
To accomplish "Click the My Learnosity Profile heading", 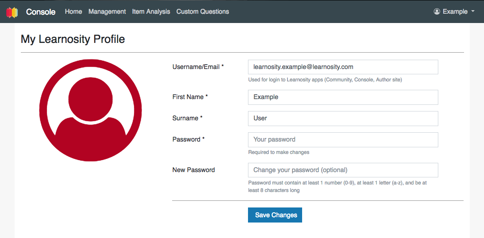I will [73, 39].
